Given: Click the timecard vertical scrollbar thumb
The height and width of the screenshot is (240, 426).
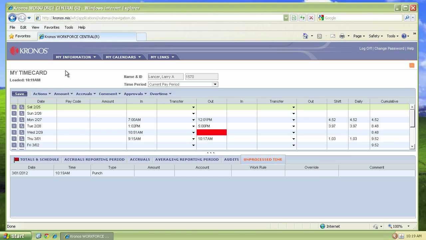Looking at the screenshot, I should pos(412,118).
